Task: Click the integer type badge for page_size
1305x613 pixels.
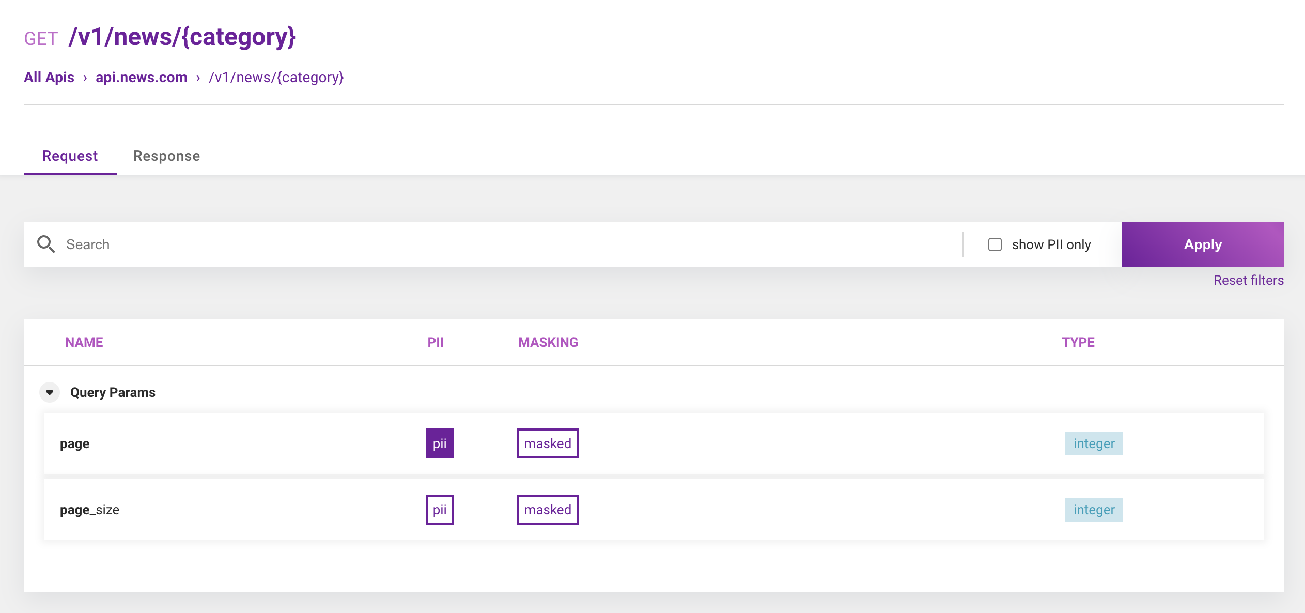Action: (1094, 510)
